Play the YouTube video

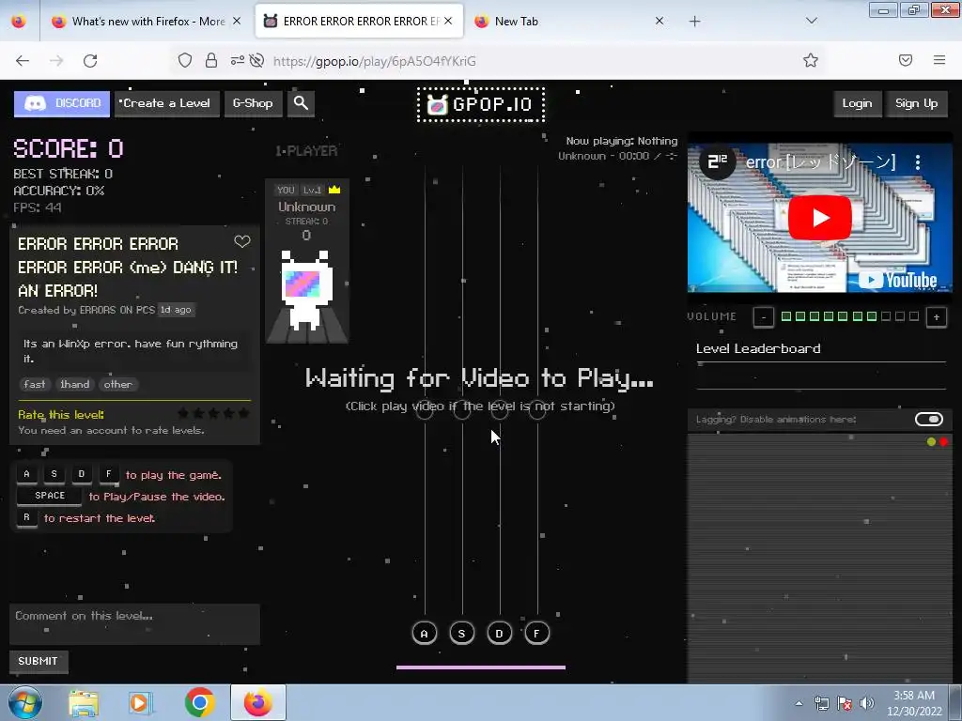coord(819,218)
